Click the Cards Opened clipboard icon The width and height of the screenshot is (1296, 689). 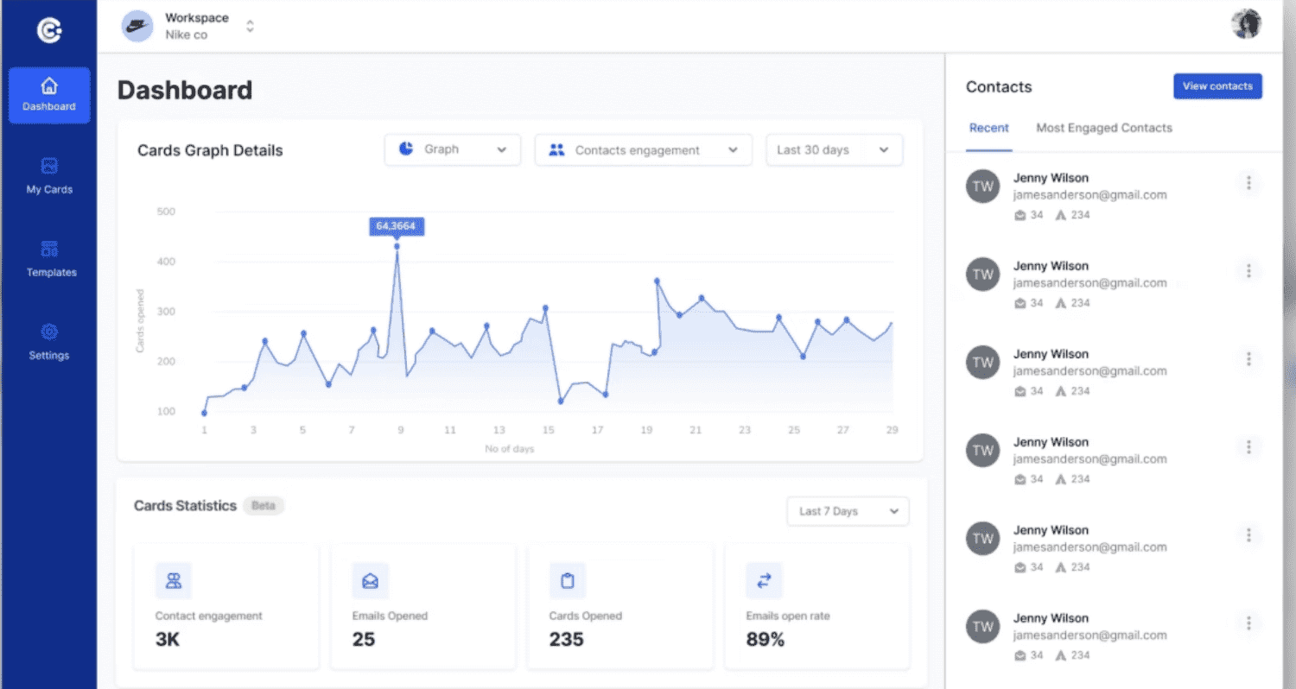click(x=568, y=581)
